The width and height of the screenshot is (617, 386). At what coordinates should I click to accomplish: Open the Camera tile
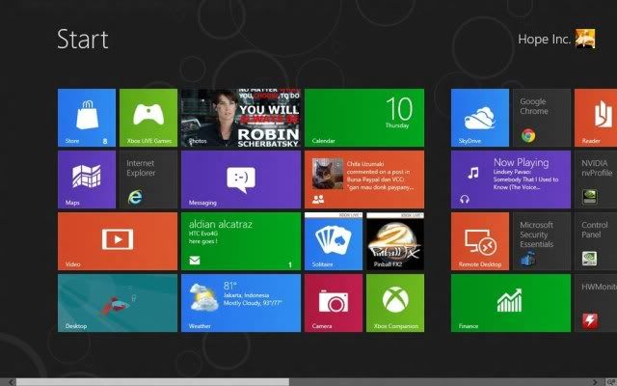pos(334,303)
